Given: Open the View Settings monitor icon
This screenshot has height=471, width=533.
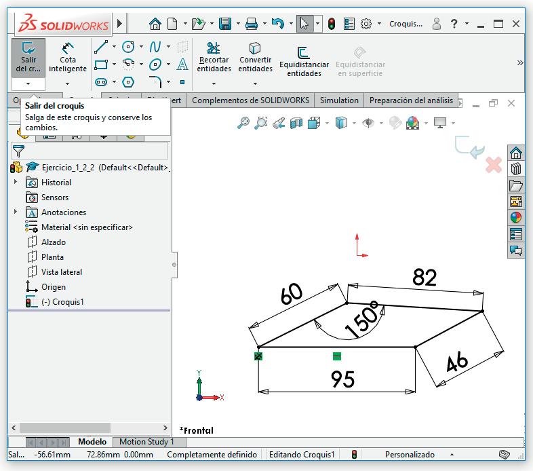Looking at the screenshot, I should click(440, 123).
